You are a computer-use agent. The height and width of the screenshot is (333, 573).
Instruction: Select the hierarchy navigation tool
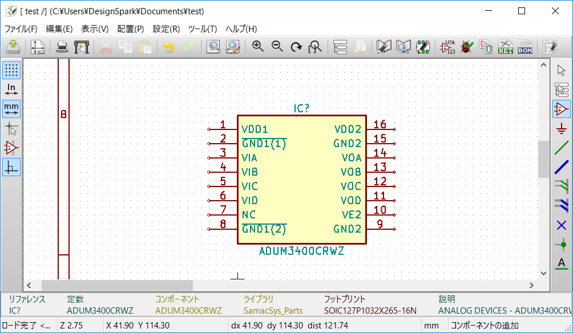tap(562, 90)
